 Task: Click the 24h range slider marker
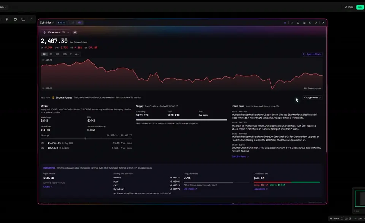(x=85, y=139)
